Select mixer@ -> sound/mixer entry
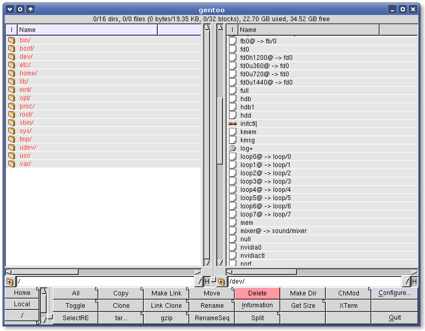 (322, 231)
